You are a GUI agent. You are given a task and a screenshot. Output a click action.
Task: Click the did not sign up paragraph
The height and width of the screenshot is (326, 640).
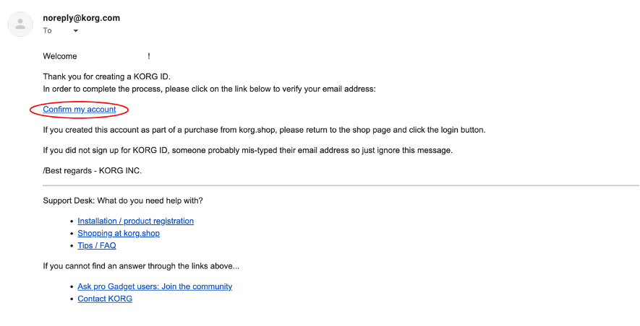coord(248,151)
